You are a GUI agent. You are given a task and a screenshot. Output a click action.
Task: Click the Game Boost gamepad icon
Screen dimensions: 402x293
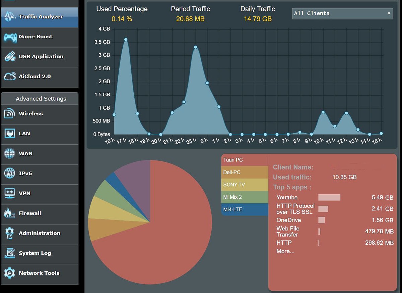(x=10, y=37)
